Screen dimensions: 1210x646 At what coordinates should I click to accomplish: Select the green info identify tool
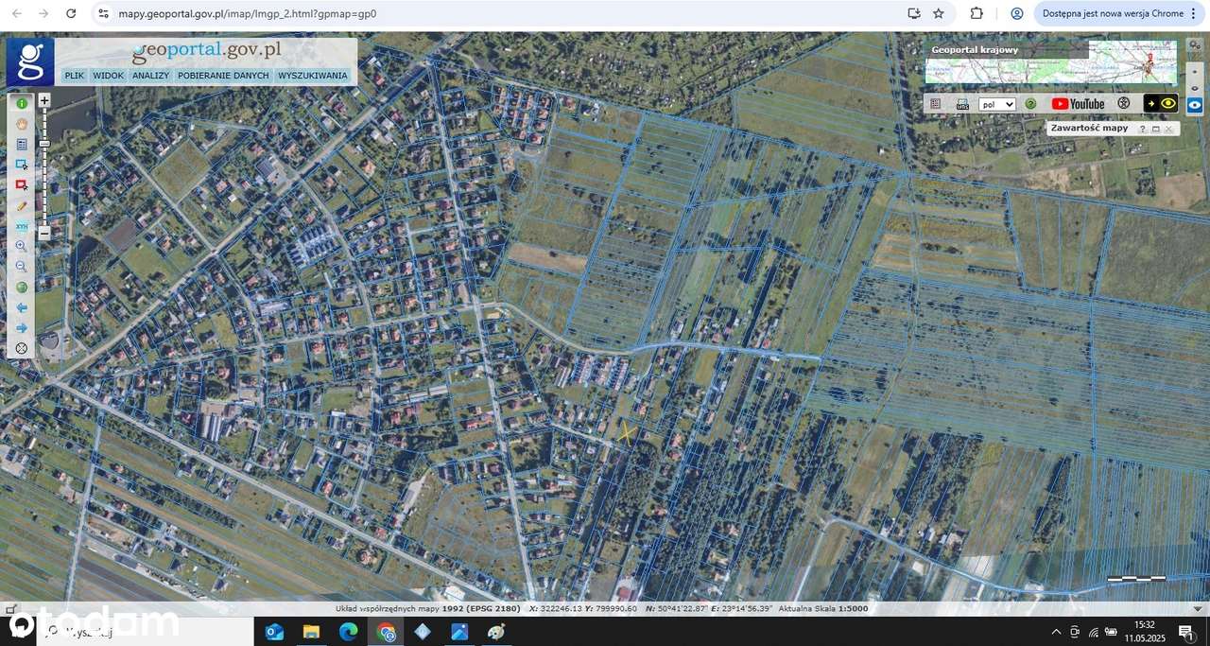[x=22, y=103]
